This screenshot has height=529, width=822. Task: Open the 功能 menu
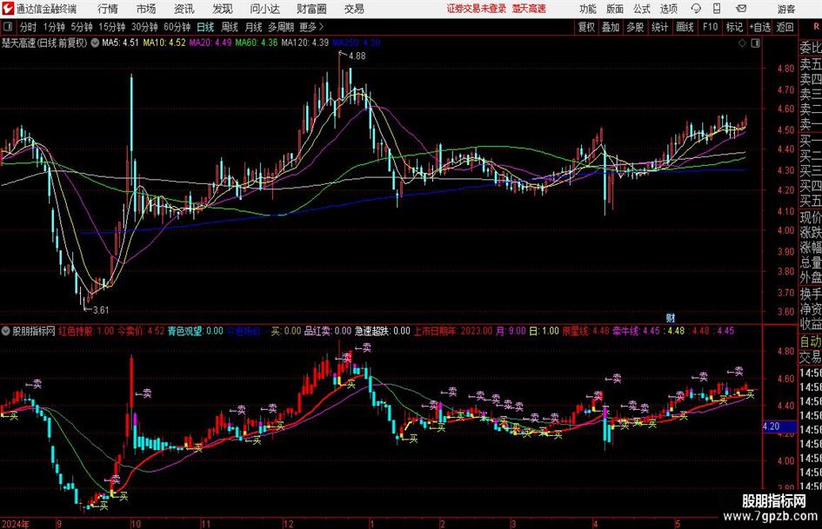tap(588, 9)
